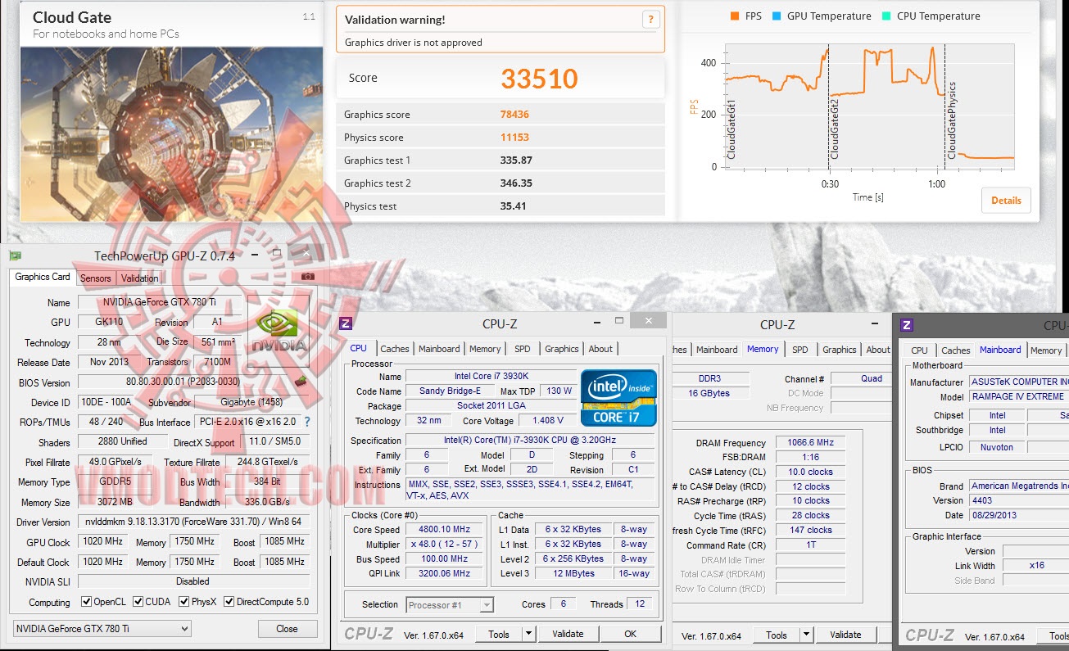
Task: Click the BIOS save chip icon in GPU-Z
Action: 301,381
